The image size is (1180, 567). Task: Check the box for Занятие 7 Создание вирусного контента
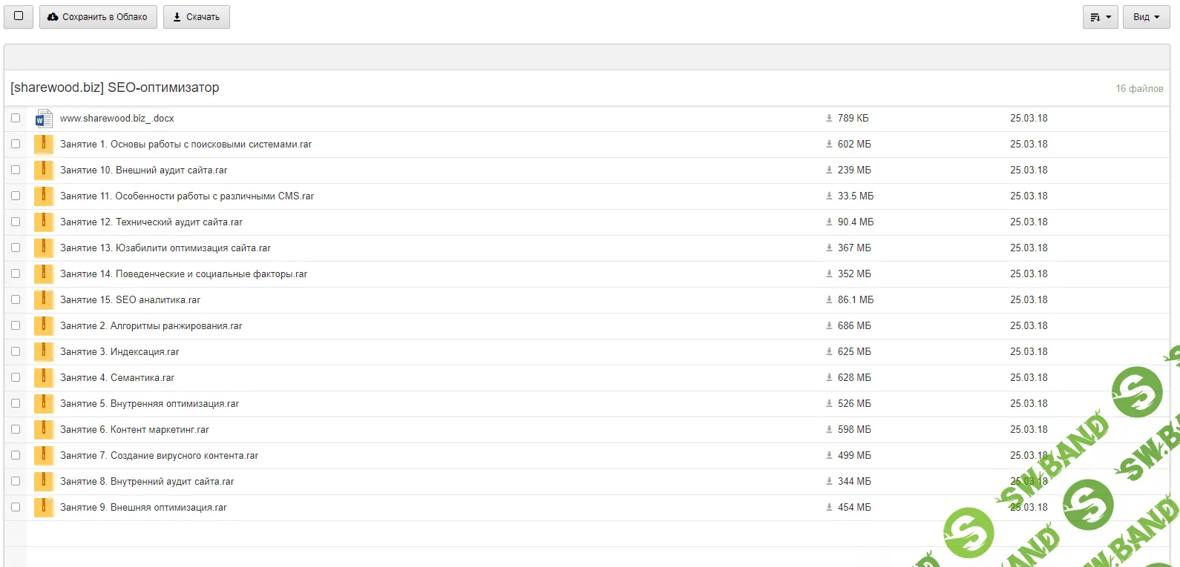pyautogui.click(x=16, y=455)
